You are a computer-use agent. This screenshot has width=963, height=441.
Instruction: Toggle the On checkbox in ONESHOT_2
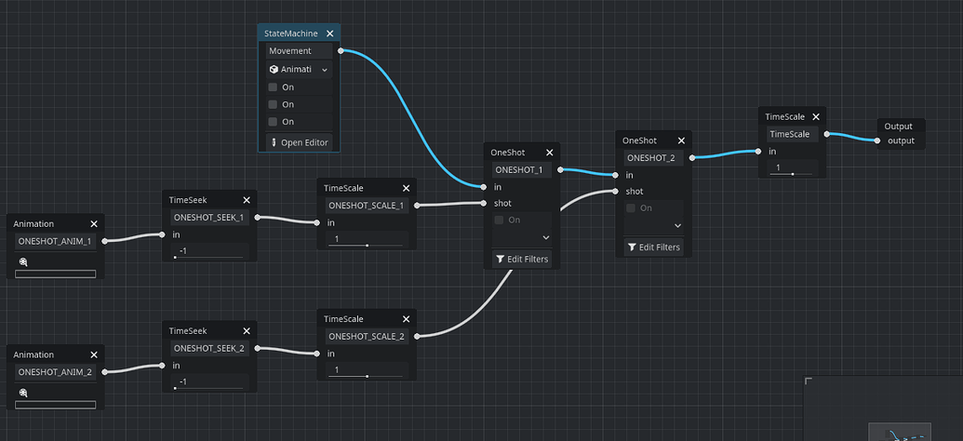pyautogui.click(x=631, y=208)
